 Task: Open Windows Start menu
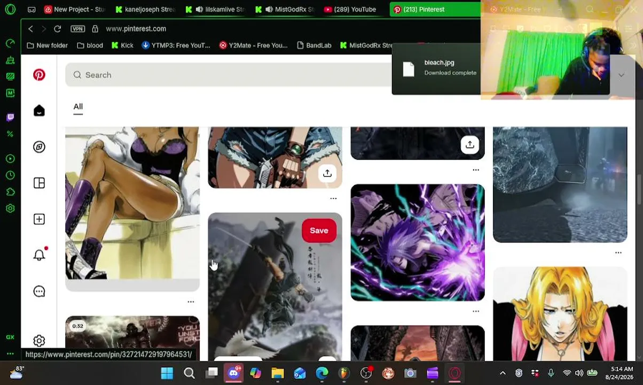[167, 373]
